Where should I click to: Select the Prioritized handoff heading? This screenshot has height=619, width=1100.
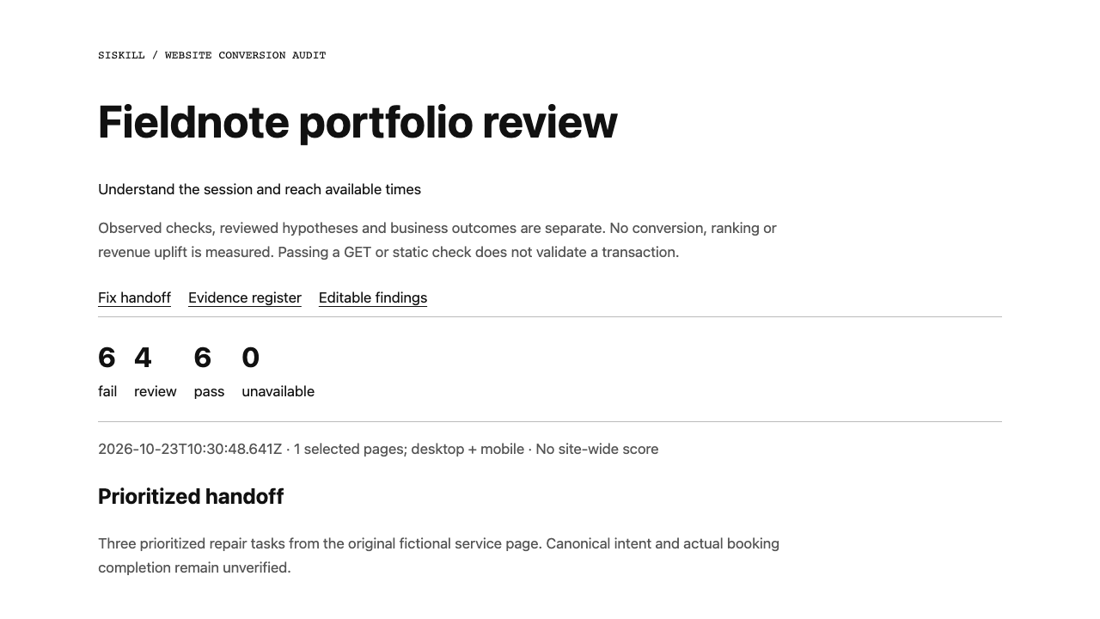point(191,497)
